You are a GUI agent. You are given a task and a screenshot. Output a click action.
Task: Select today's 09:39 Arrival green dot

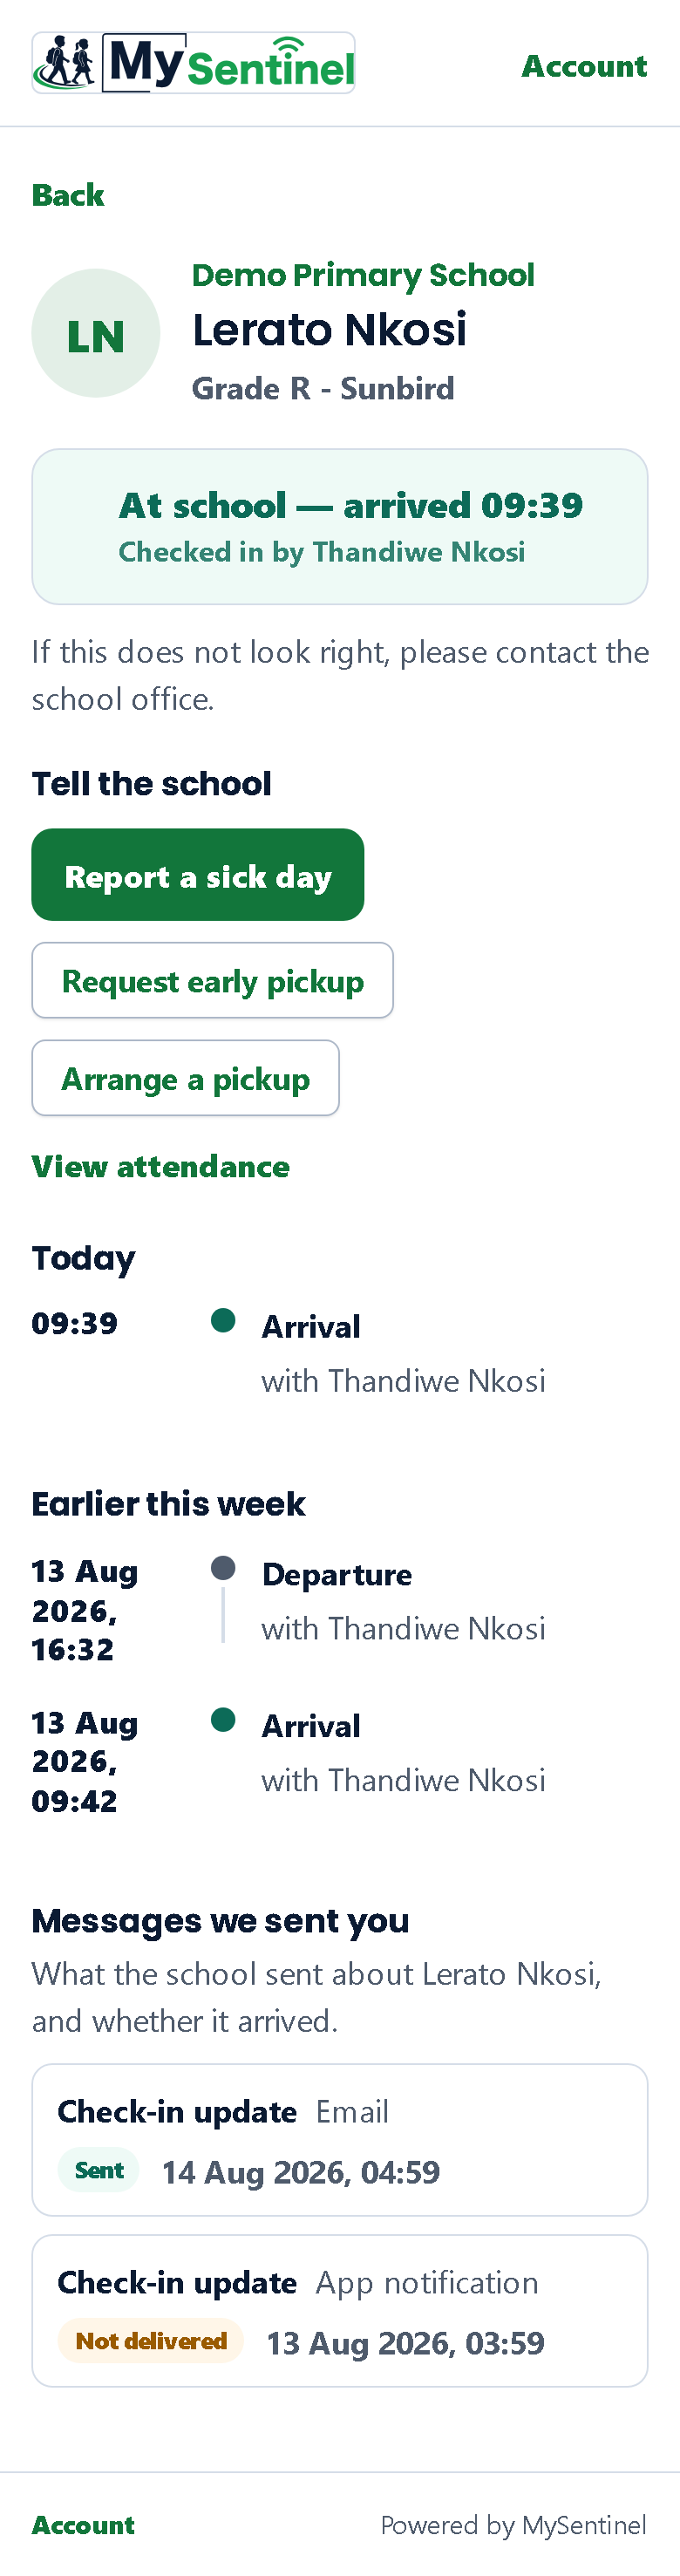[x=223, y=1320]
